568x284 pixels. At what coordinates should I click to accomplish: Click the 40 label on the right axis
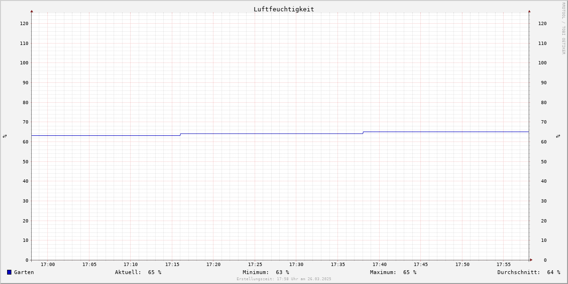tap(544, 181)
